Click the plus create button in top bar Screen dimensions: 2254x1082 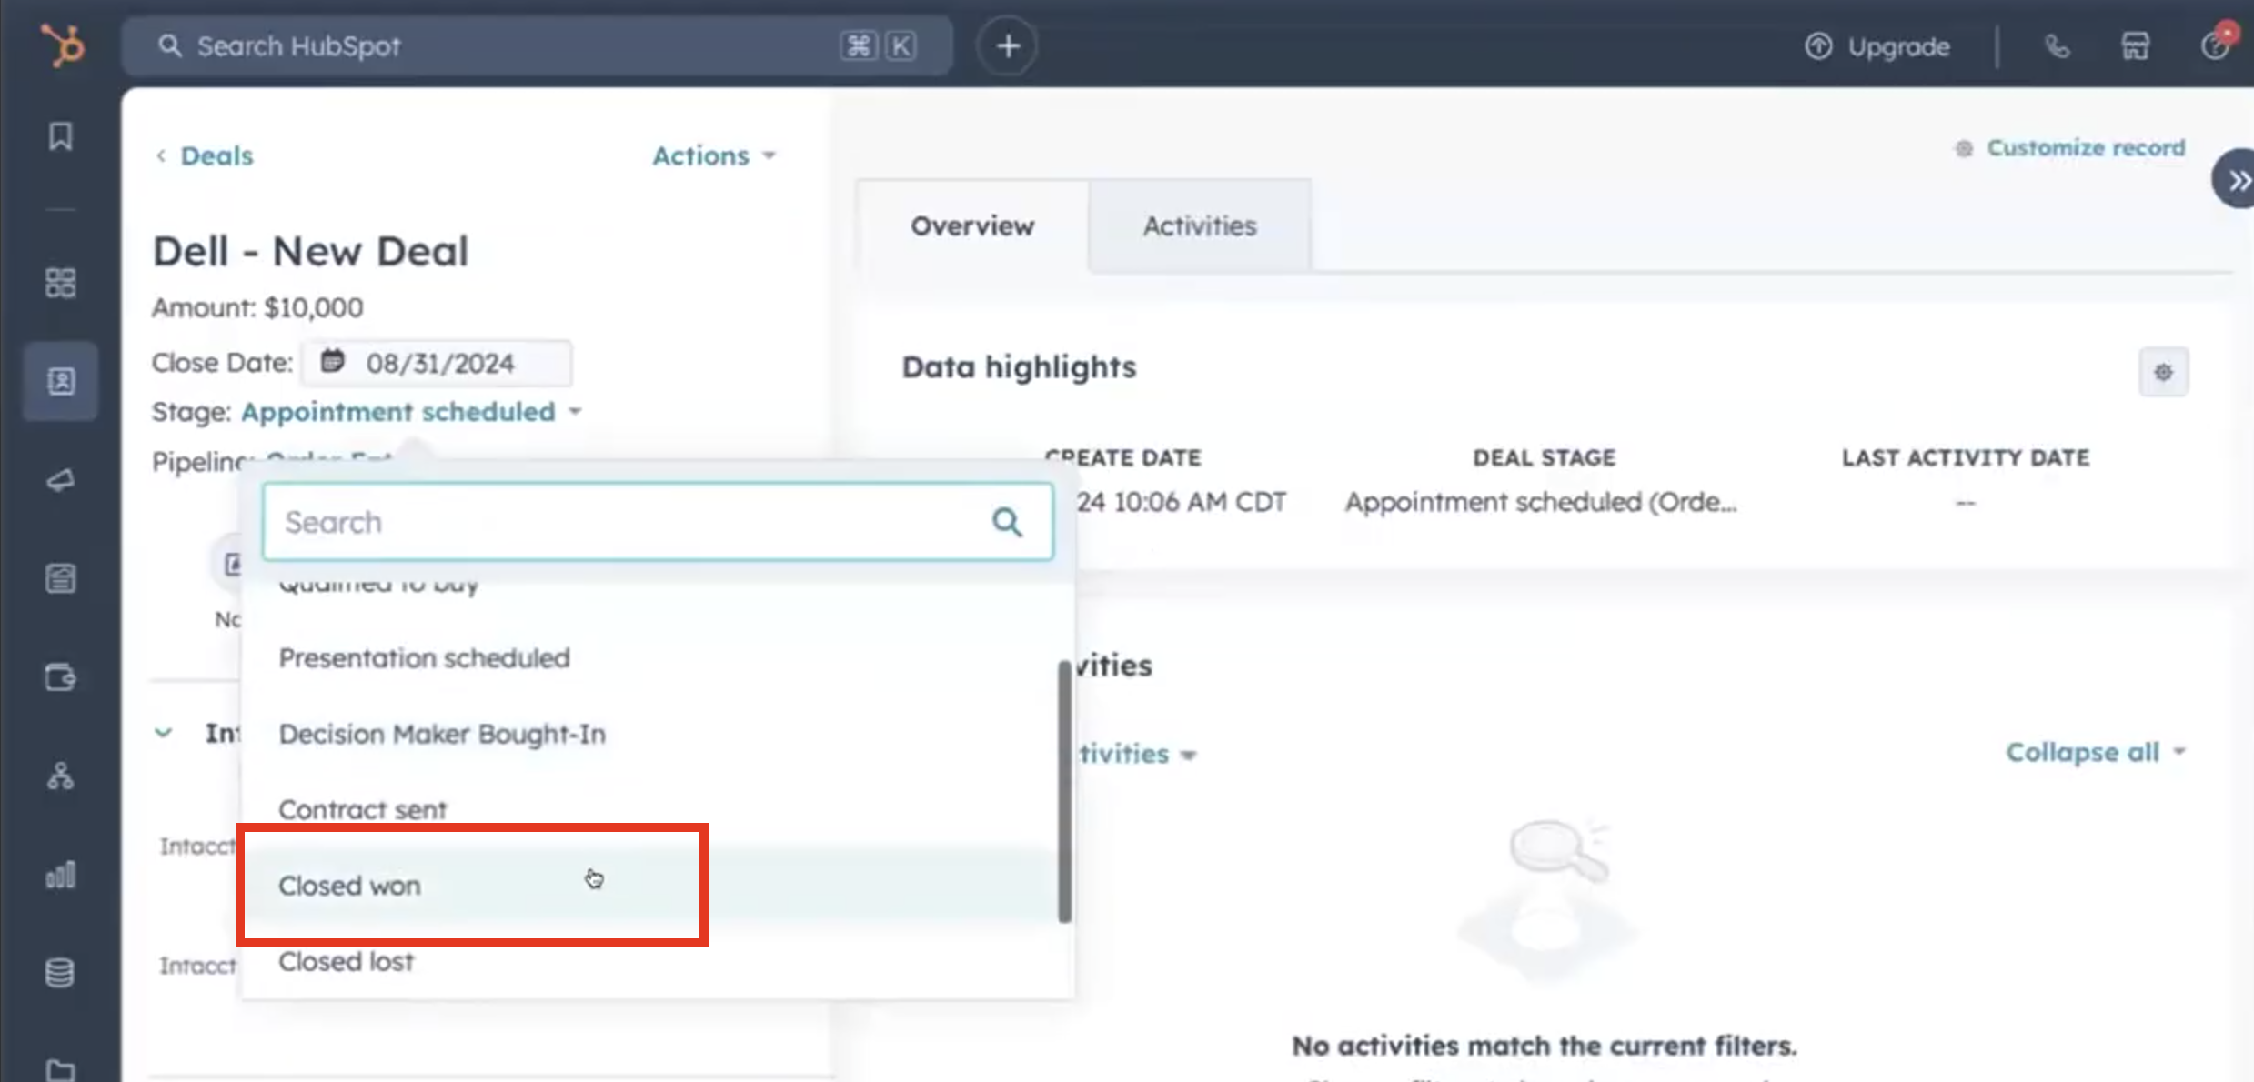pyautogui.click(x=1007, y=45)
